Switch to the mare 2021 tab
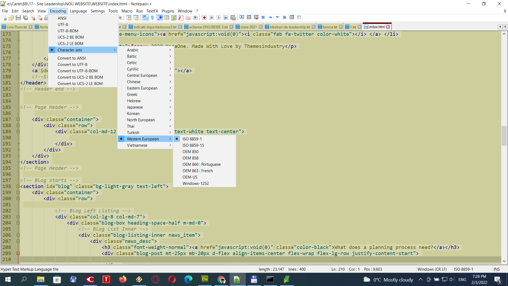The height and width of the screenshot is (286, 508). tap(248, 27)
